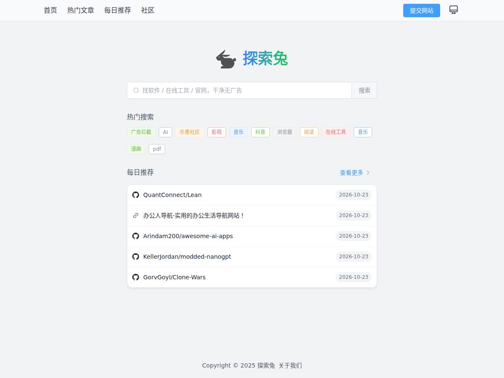504x378 pixels.
Task: Click the 热门搜索 heading
Action: tap(140, 117)
